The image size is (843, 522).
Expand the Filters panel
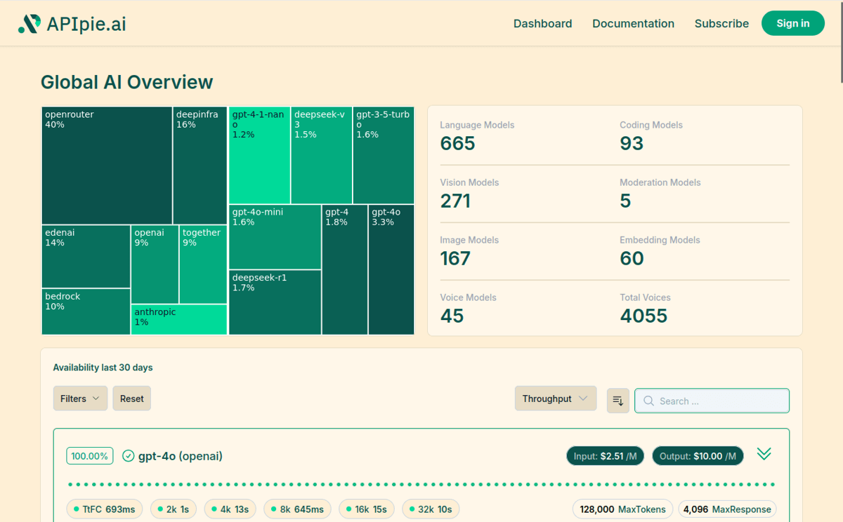80,398
